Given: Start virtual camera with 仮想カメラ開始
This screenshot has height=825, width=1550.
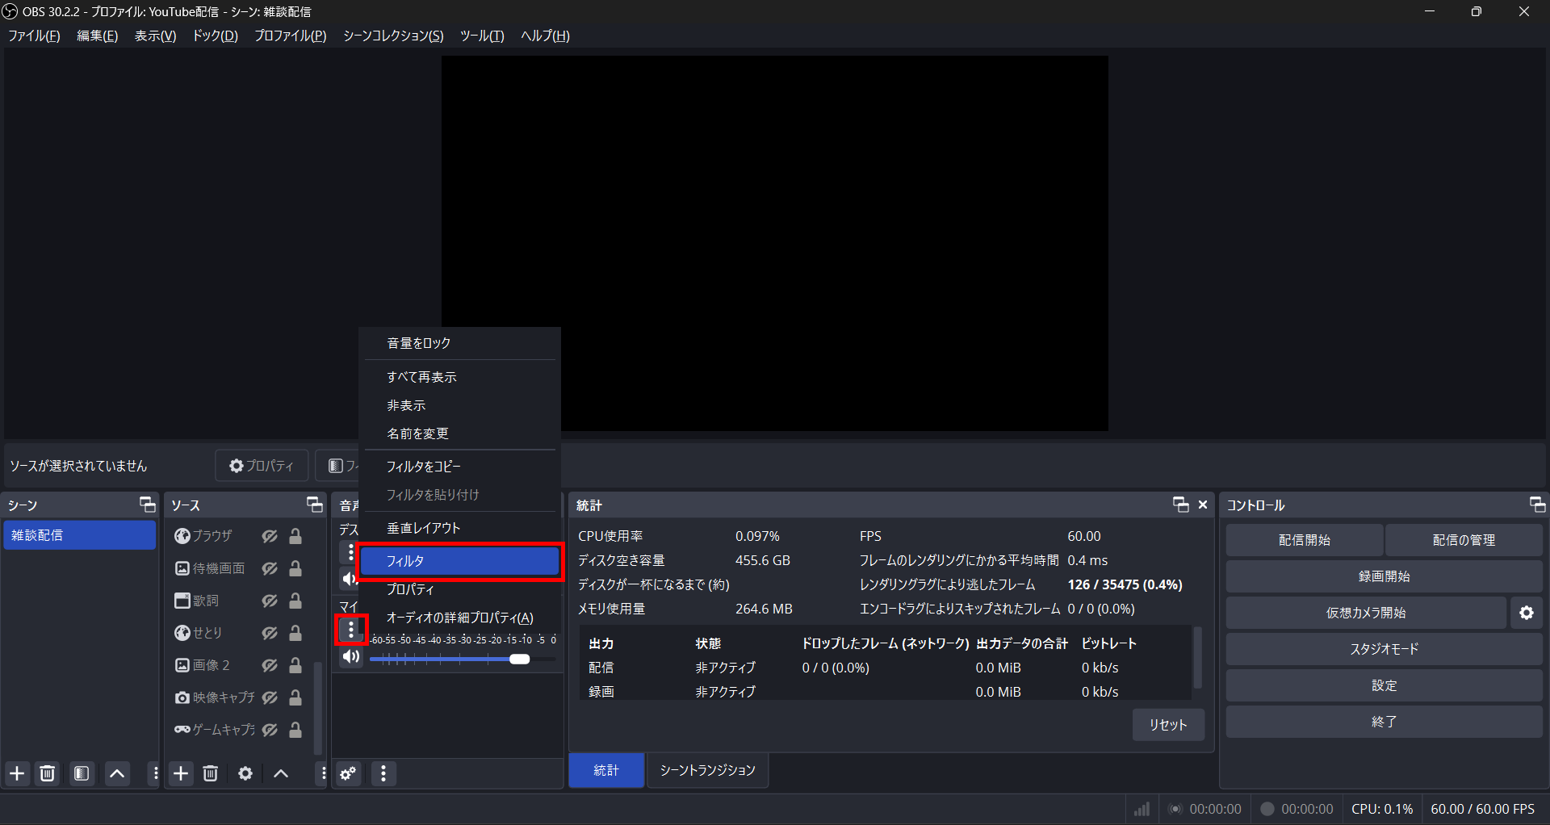Looking at the screenshot, I should [1366, 613].
